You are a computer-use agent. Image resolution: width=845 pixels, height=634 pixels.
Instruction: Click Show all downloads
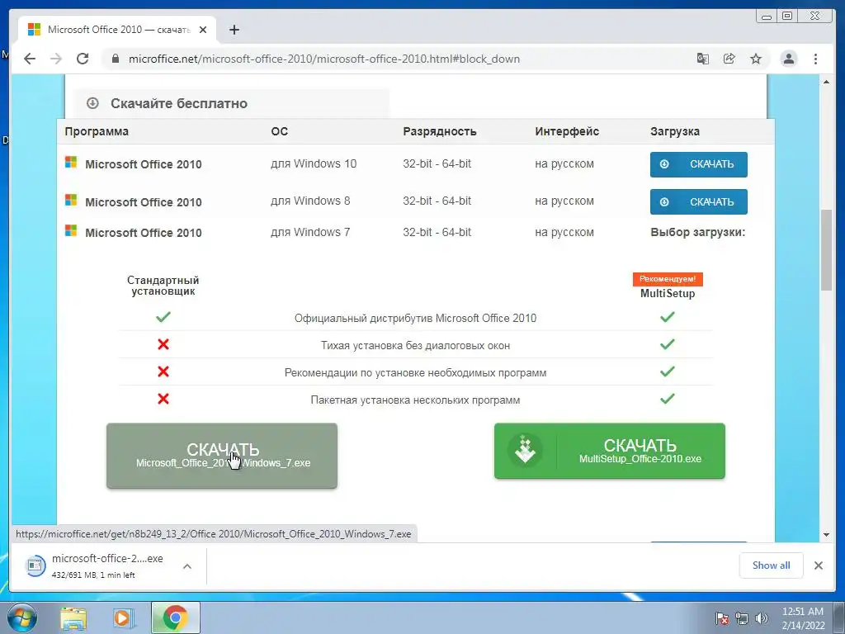[772, 565]
